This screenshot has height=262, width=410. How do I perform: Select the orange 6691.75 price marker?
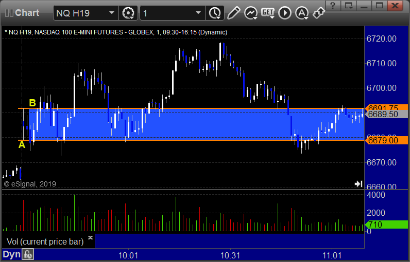pos(386,107)
